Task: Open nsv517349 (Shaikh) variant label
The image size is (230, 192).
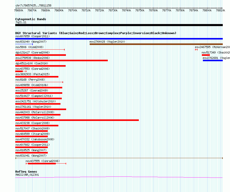Action: click(x=216, y=52)
